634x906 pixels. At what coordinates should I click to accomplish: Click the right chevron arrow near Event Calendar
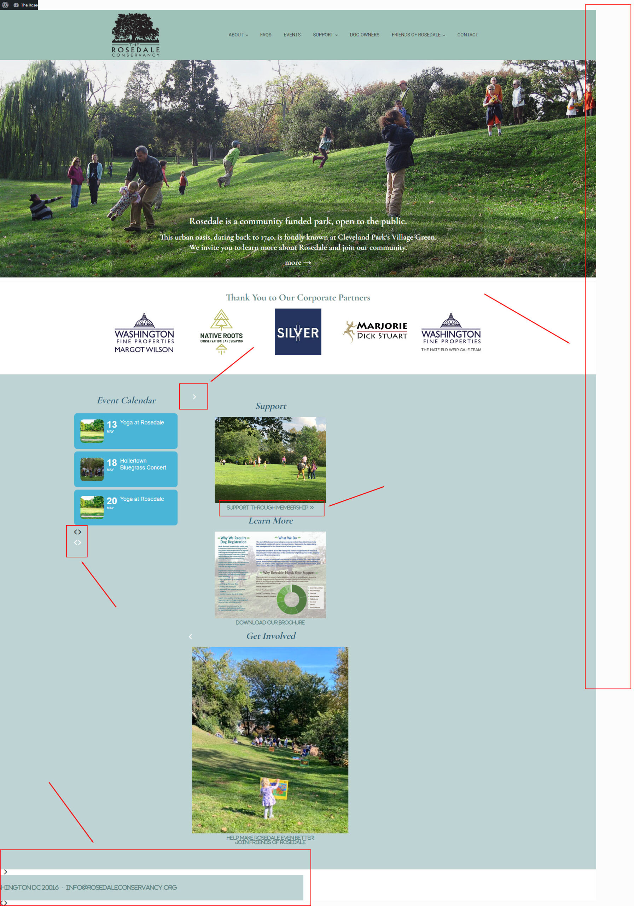194,397
